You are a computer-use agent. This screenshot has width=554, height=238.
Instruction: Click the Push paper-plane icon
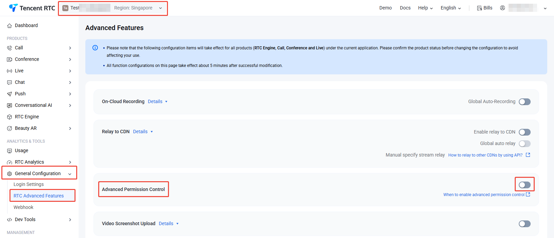[x=9, y=94]
